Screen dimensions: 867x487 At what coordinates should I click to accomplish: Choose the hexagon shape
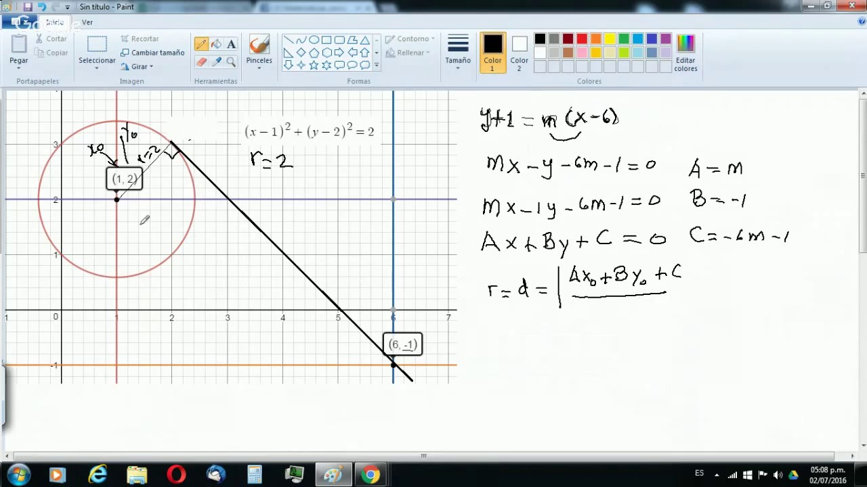click(326, 53)
